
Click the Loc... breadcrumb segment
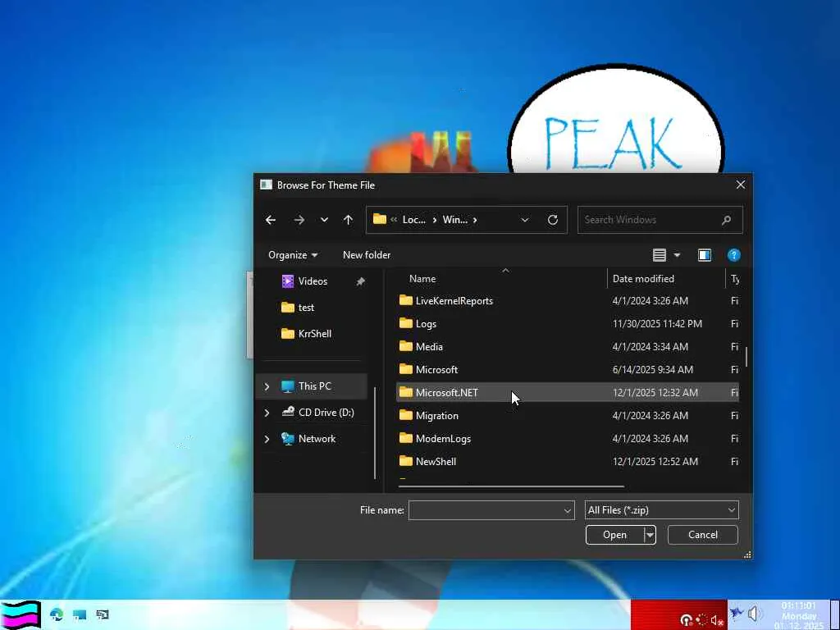tap(414, 220)
